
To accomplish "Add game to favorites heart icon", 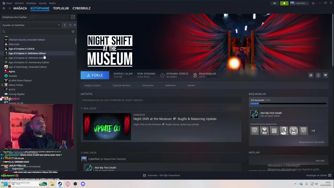I will [325, 75].
